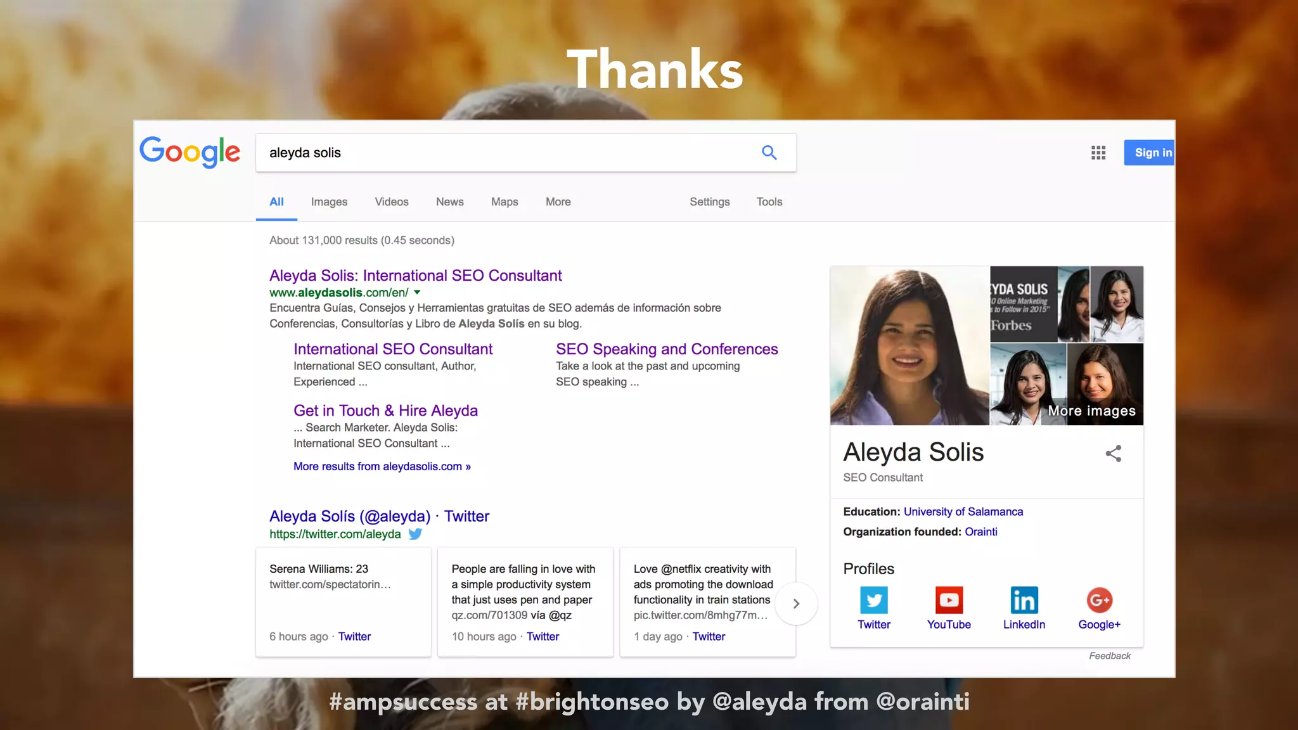Select the All results tab
The image size is (1298, 730).
click(276, 202)
